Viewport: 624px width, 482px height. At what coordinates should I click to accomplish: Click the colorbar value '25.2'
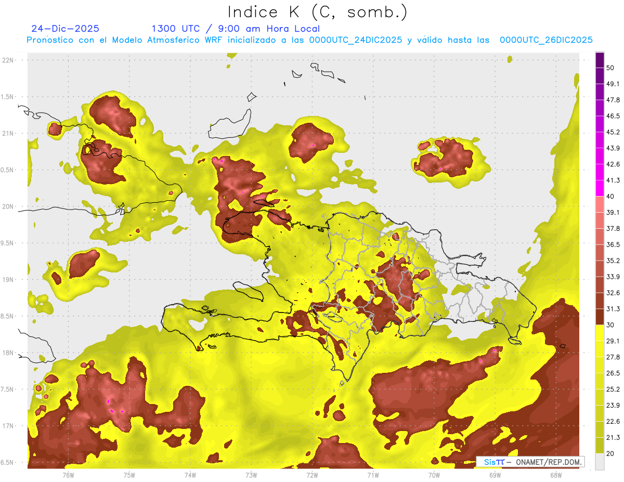pyautogui.click(x=613, y=389)
